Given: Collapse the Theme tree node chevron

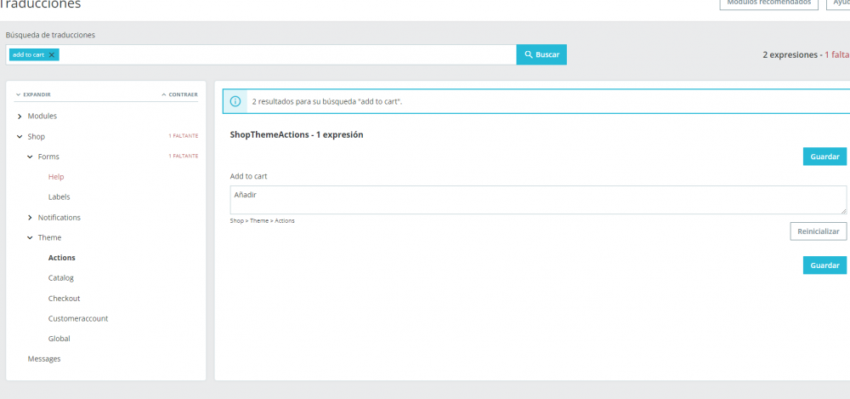Looking at the screenshot, I should point(30,237).
